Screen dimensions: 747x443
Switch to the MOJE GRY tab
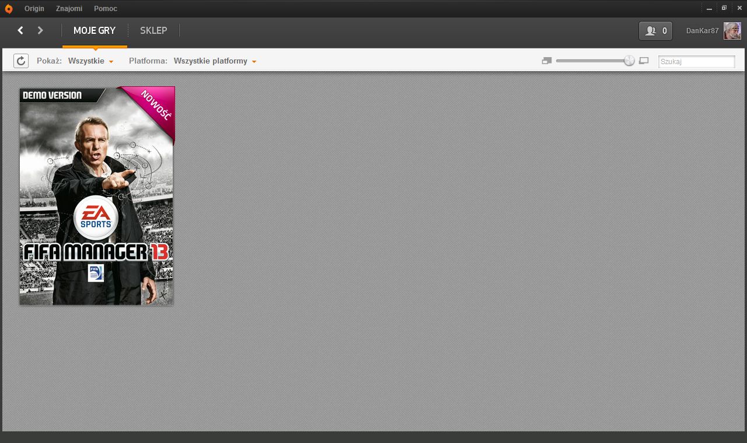pyautogui.click(x=95, y=31)
